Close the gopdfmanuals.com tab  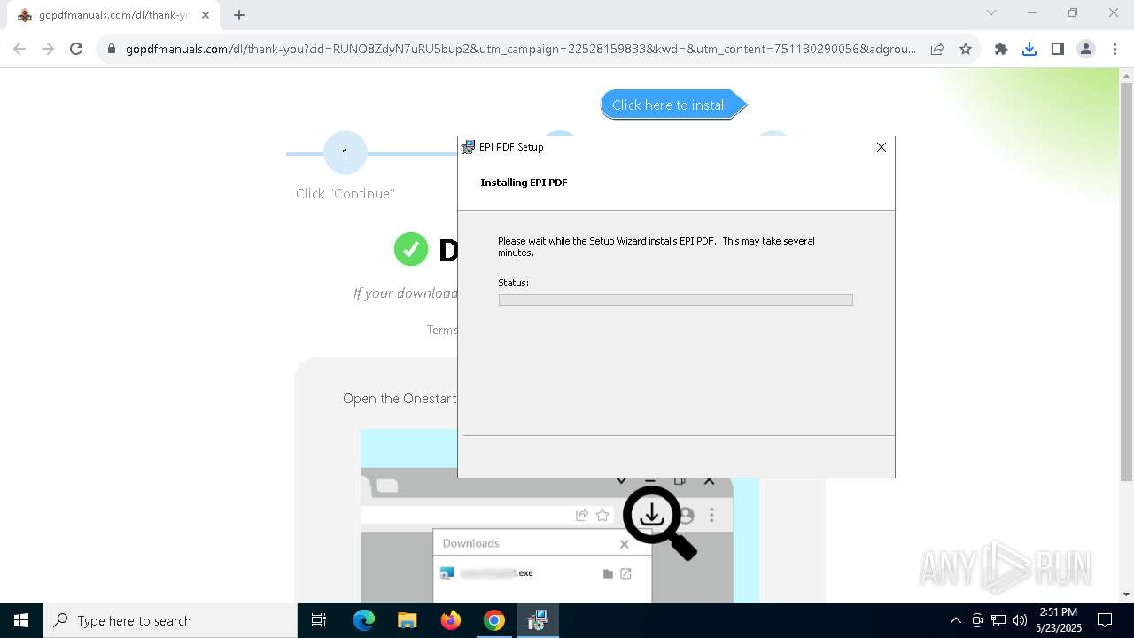click(x=206, y=15)
